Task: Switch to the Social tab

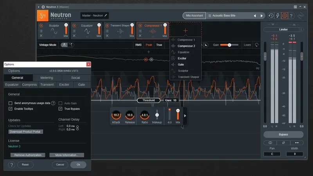Action: 76,78
